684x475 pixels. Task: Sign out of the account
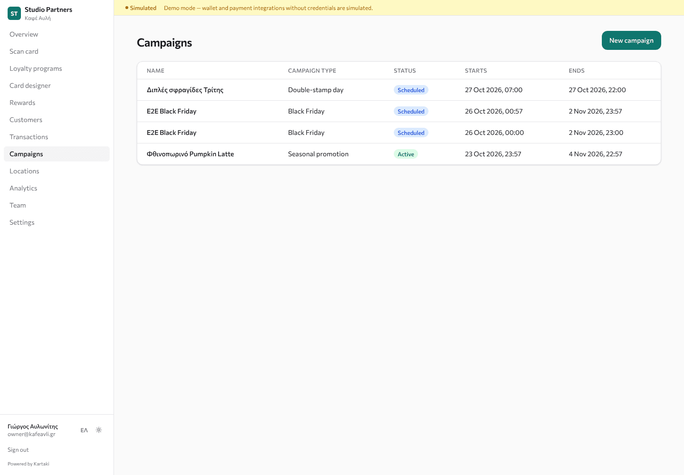tap(18, 450)
